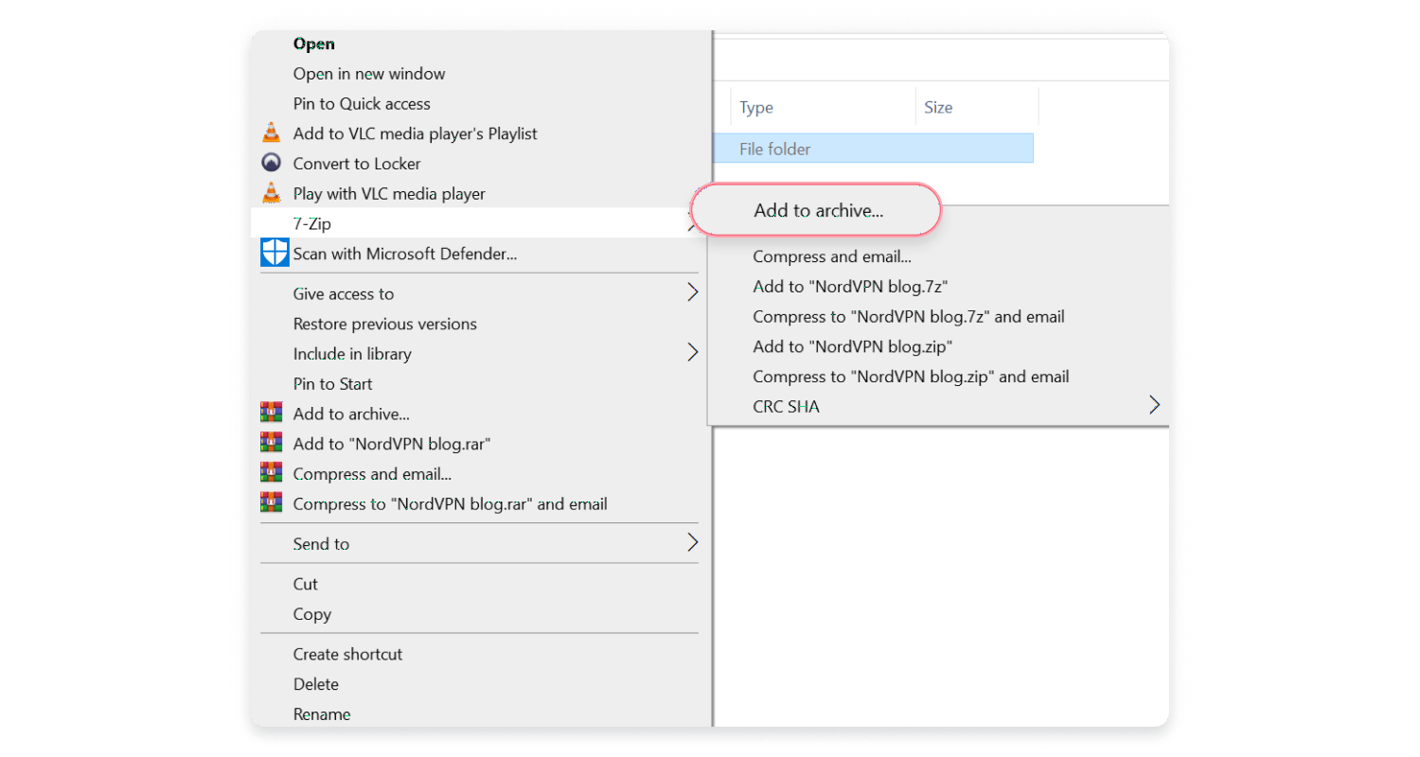Choose WinRAR Compress and email... entry

(372, 474)
